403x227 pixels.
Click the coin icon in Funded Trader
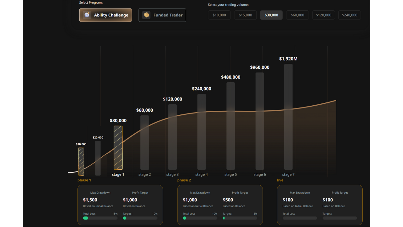point(146,15)
